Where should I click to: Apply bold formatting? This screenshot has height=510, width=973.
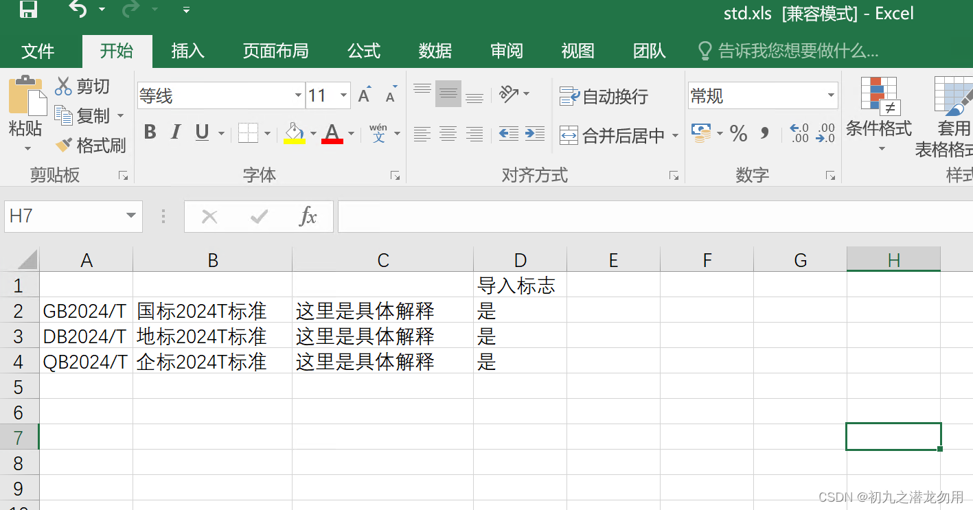point(150,132)
